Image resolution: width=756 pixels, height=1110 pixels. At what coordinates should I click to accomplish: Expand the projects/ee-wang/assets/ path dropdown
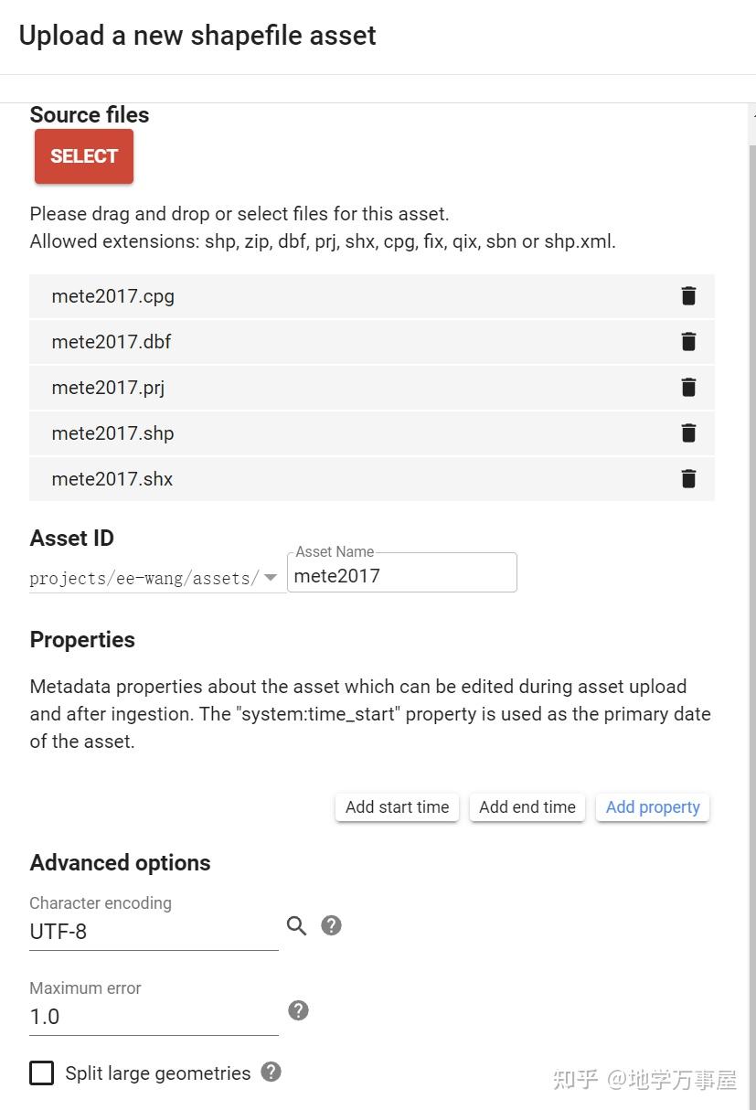point(271,578)
